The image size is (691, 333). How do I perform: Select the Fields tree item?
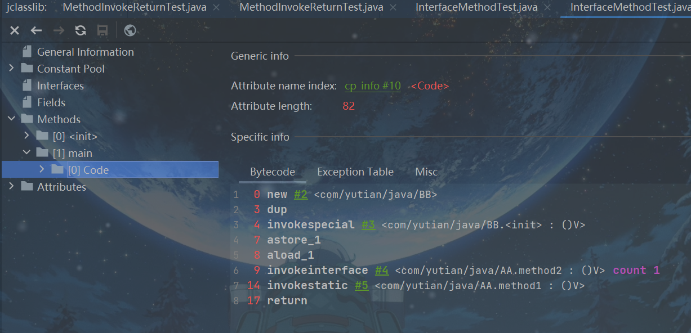click(x=51, y=102)
